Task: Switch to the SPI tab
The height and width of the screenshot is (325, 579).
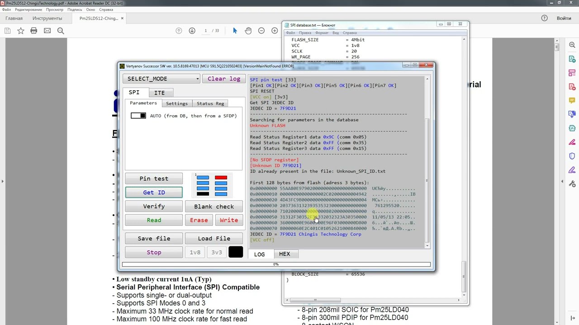Action: click(134, 93)
